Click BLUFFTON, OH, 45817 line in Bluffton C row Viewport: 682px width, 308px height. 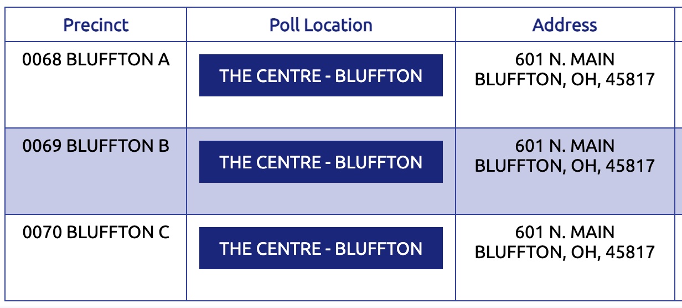(565, 252)
